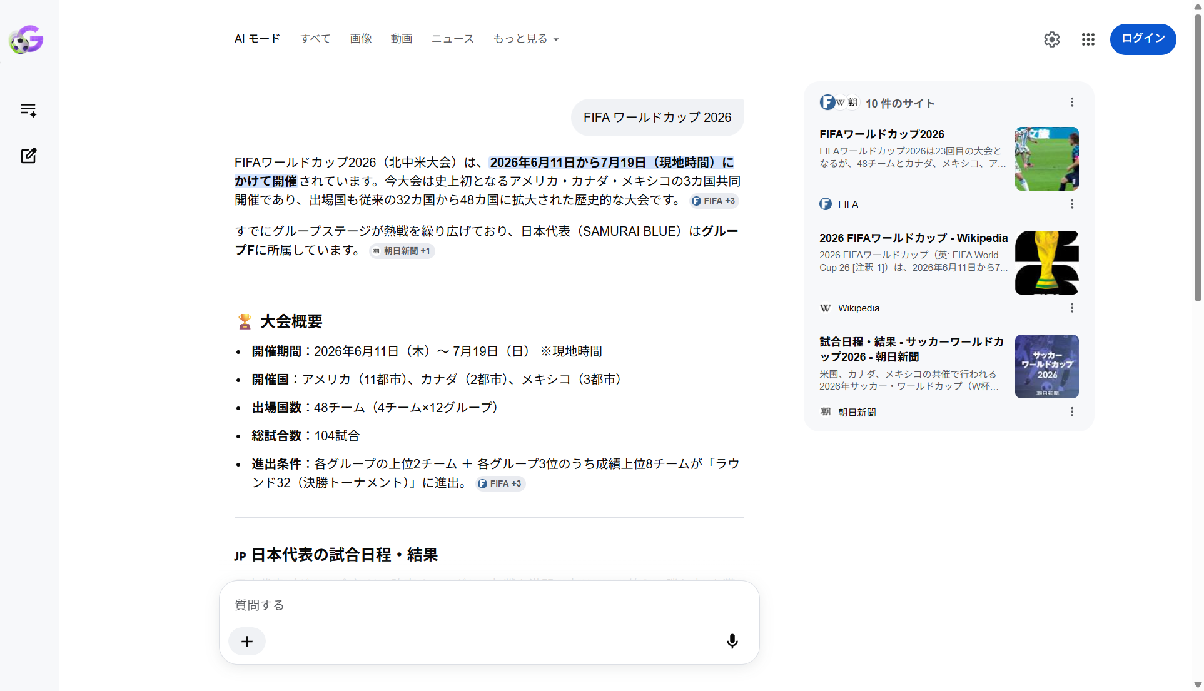Click the trophy emoji beside 大会概要

pos(245,321)
